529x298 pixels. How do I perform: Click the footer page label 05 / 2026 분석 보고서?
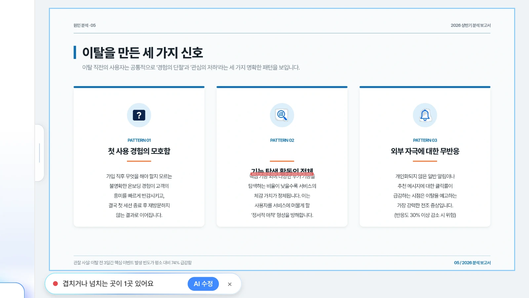[x=472, y=263]
